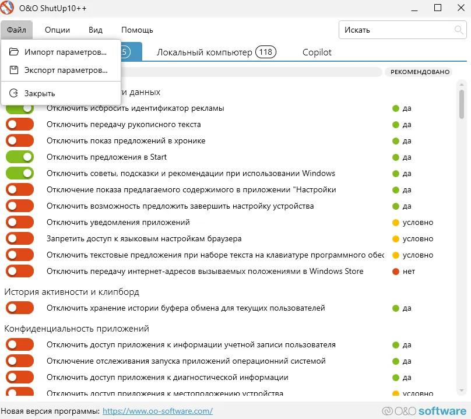Click red status dot for Windows Store row
The height and width of the screenshot is (419, 471).
click(x=395, y=272)
